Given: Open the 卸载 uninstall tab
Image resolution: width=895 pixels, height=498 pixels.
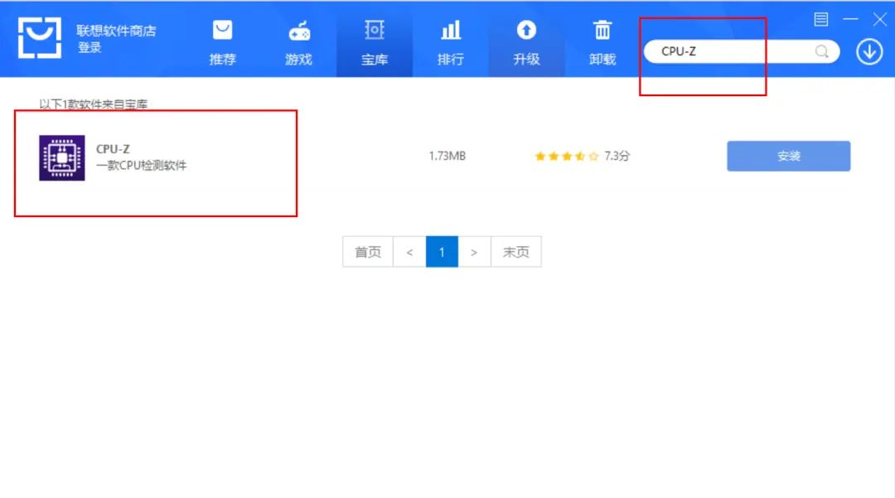Looking at the screenshot, I should pos(602,43).
